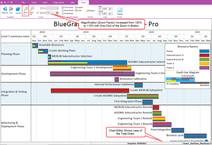Uncheck the Legend checkbox
Image resolution: width=212 pixels, height=145 pixels.
click(76, 7)
